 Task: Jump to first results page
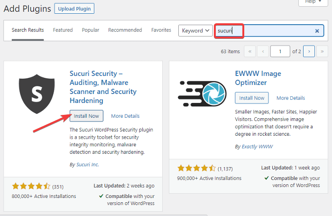(250, 51)
